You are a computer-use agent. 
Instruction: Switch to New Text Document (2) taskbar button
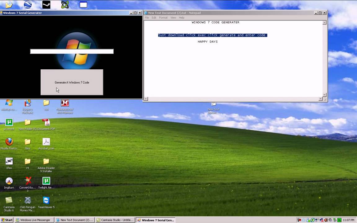point(75,220)
